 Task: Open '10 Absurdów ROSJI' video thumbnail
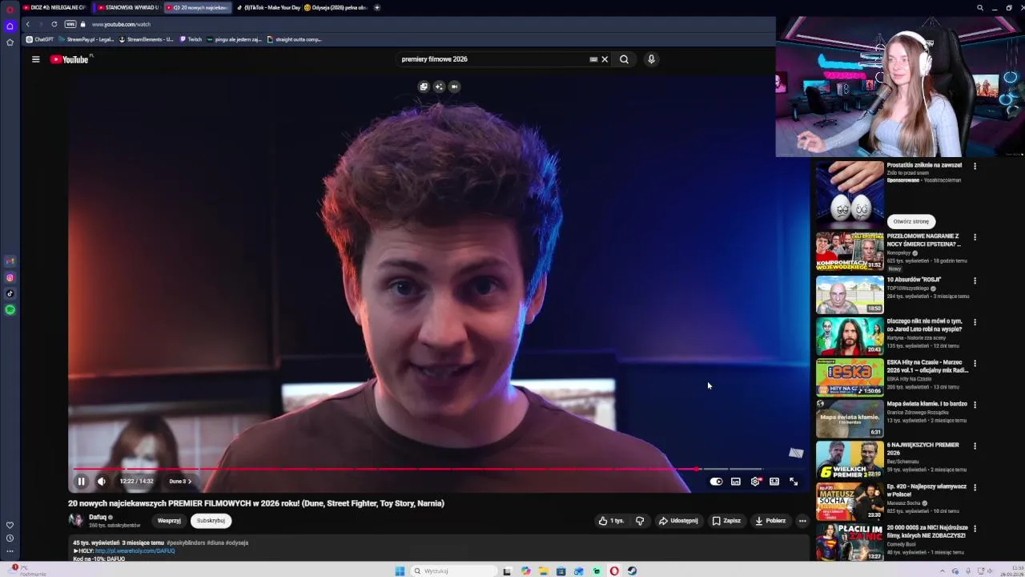850,294
